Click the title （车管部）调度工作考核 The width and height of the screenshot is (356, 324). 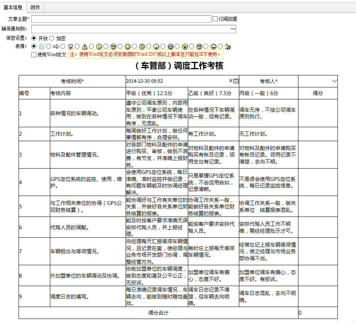[178, 66]
